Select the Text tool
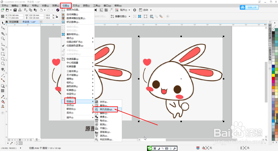The width and height of the screenshot is (278, 151). click(x=3, y=69)
